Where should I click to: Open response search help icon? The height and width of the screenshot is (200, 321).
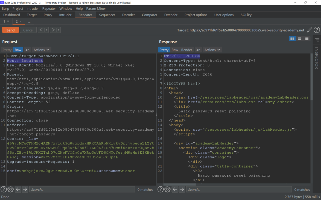pyautogui.click(x=160, y=189)
